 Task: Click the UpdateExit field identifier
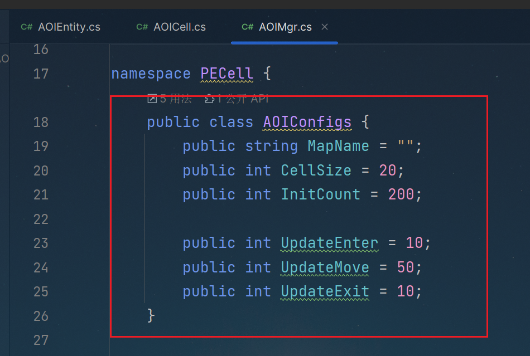325,291
